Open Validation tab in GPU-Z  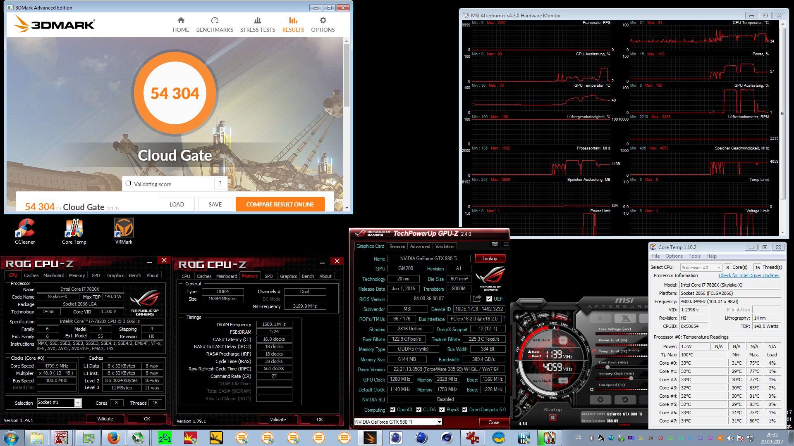click(445, 247)
